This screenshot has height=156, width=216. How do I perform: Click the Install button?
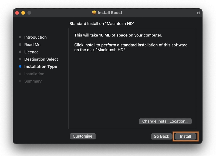tap(185, 136)
